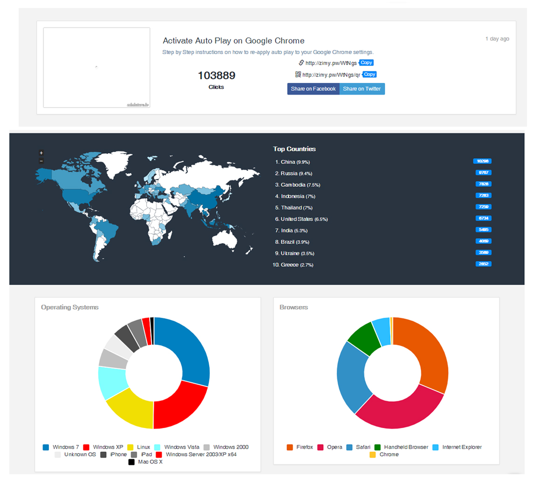Share on Facebook
This screenshot has width=547, height=477.
[313, 89]
